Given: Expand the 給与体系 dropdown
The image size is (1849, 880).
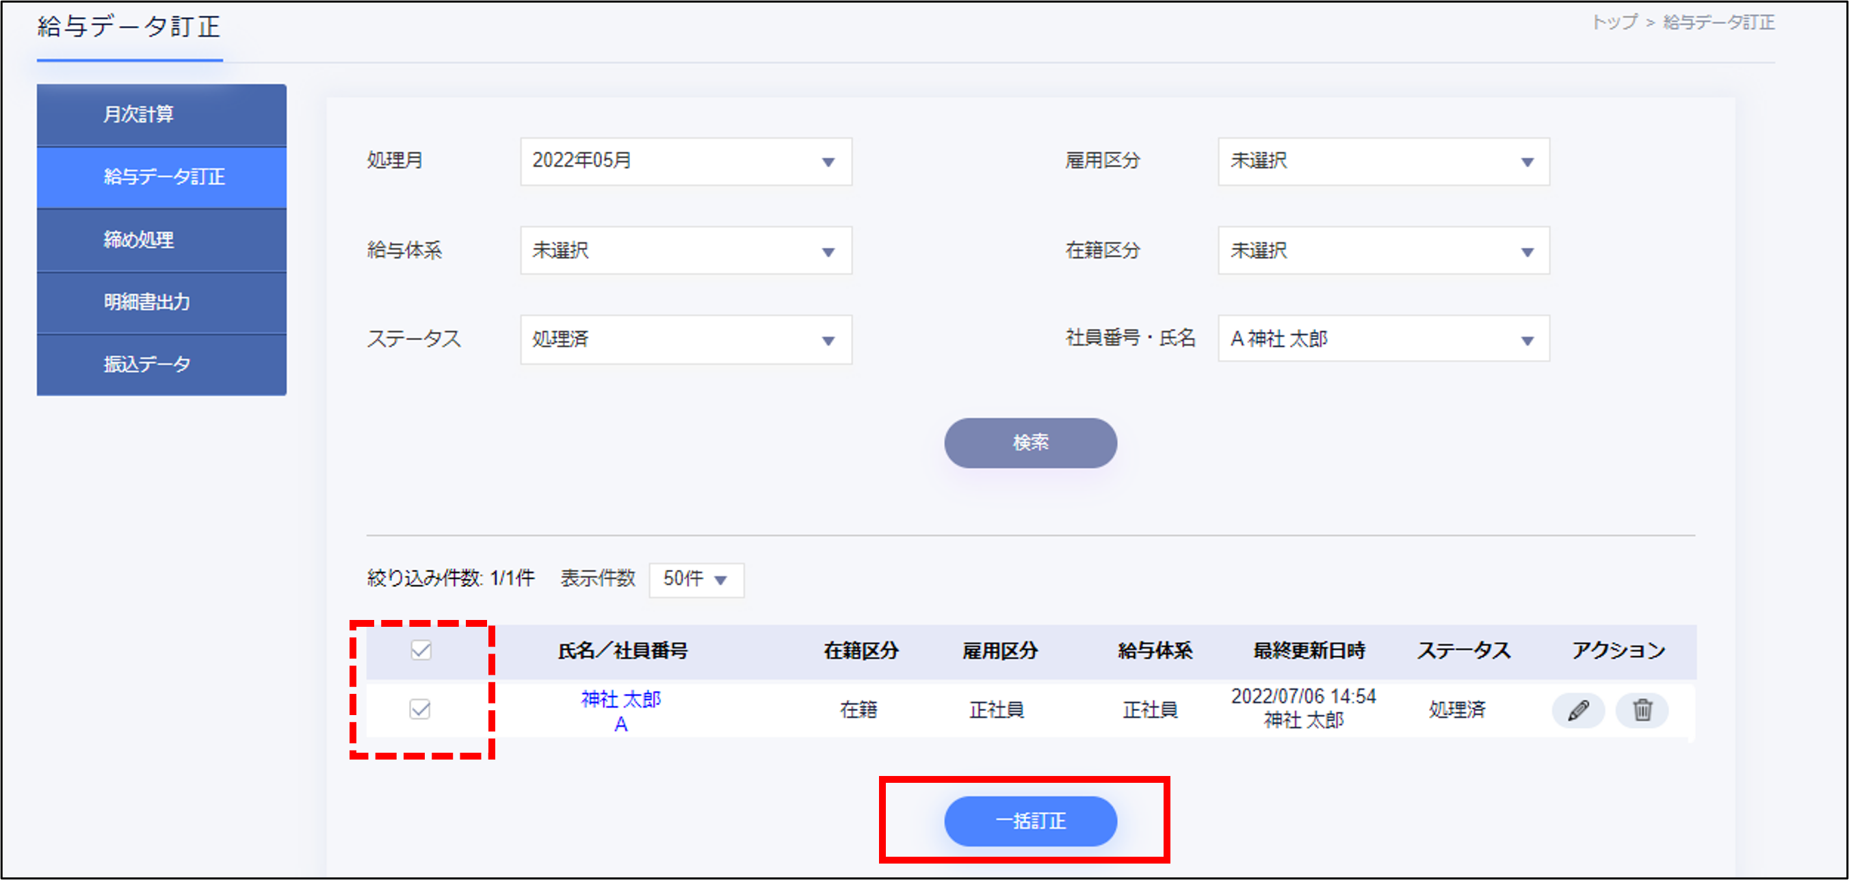Looking at the screenshot, I should pos(685,250).
